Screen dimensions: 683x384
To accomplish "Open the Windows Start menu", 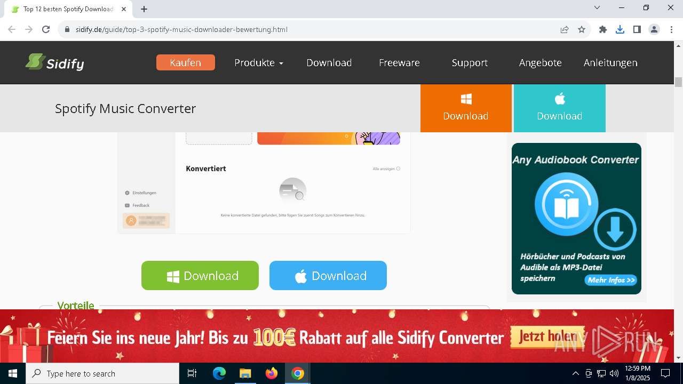I will pyautogui.click(x=13, y=373).
